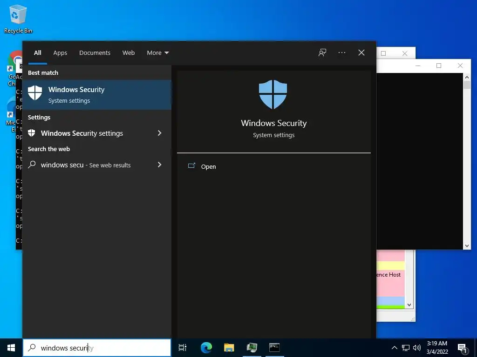Viewport: 477px width, 357px height.
Task: Close the search panel
Action: pos(361,53)
